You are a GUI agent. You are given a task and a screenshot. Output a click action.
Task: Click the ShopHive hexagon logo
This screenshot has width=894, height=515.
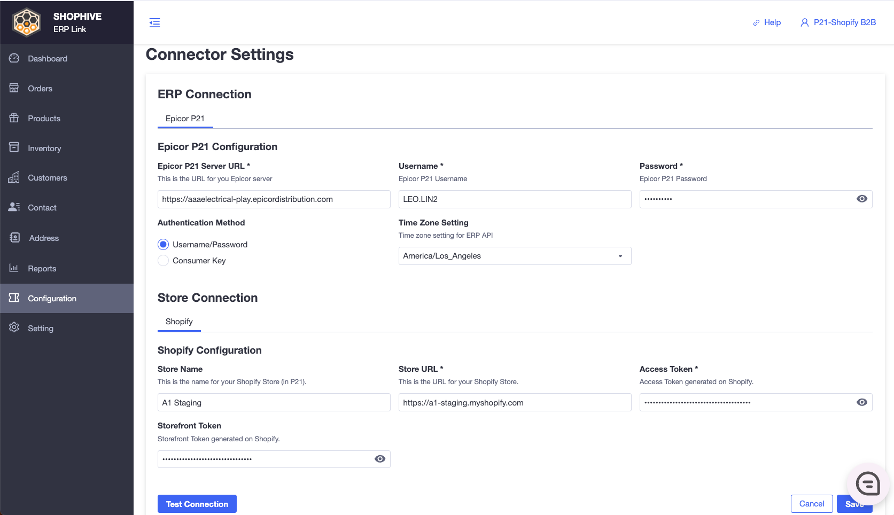pyautogui.click(x=27, y=22)
